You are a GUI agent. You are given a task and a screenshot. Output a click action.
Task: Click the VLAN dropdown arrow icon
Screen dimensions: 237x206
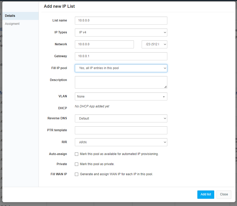[x=164, y=97]
